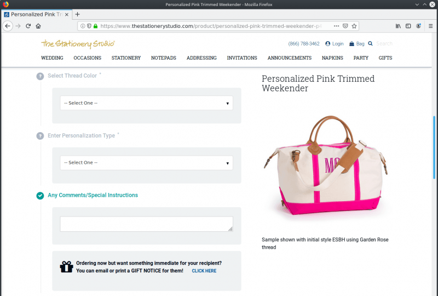Reload the page with the refresh icon
This screenshot has width=438, height=296.
(28, 26)
